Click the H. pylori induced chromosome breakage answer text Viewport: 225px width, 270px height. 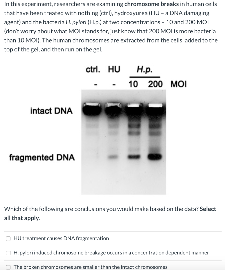pyautogui.click(x=111, y=253)
